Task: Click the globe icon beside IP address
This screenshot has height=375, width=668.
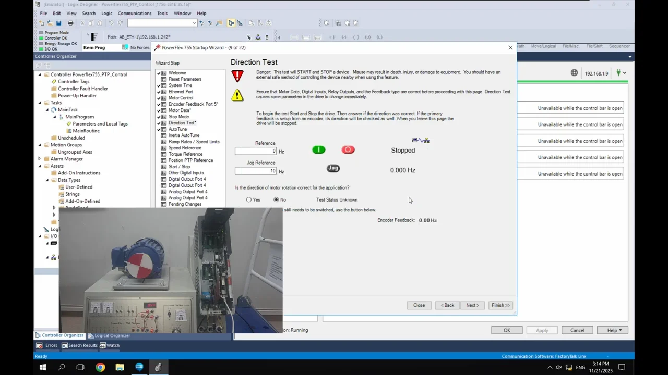Action: (574, 73)
